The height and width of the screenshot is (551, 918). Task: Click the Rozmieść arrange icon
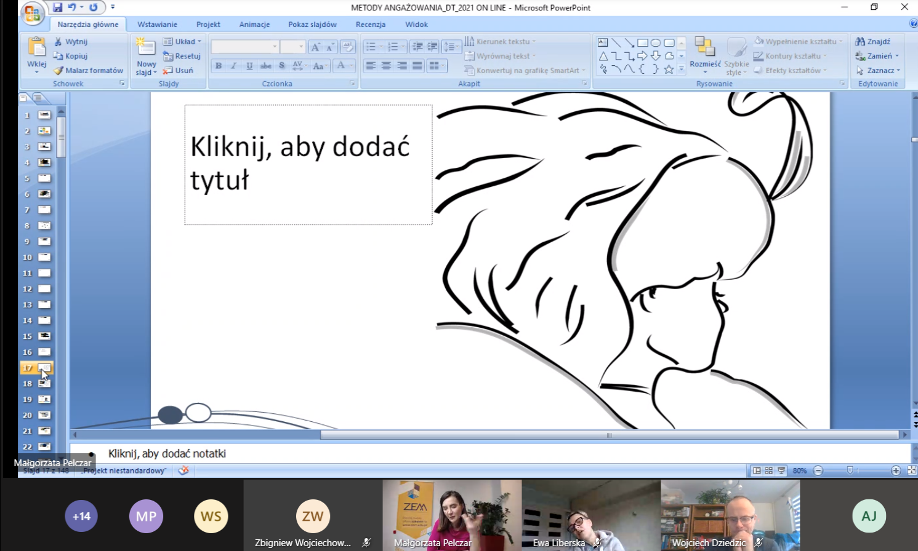704,48
